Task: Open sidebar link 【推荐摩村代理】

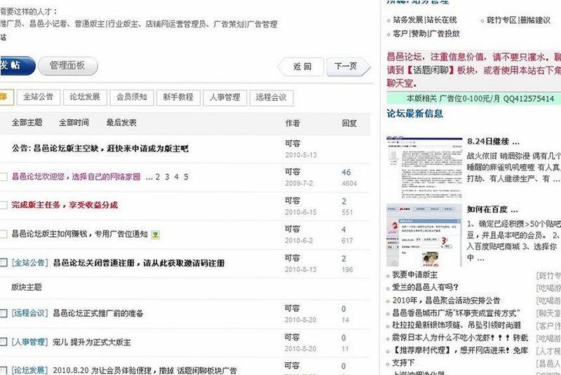Action: coord(460,350)
